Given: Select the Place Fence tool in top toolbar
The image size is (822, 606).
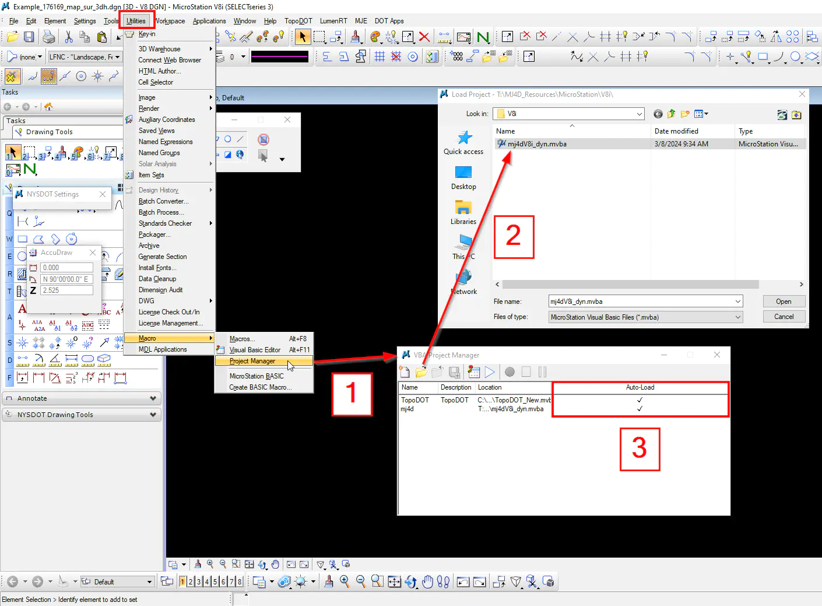Looking at the screenshot, I should 319,37.
